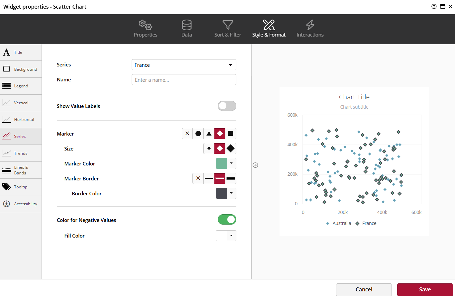Choose the square marker shape

click(x=231, y=134)
